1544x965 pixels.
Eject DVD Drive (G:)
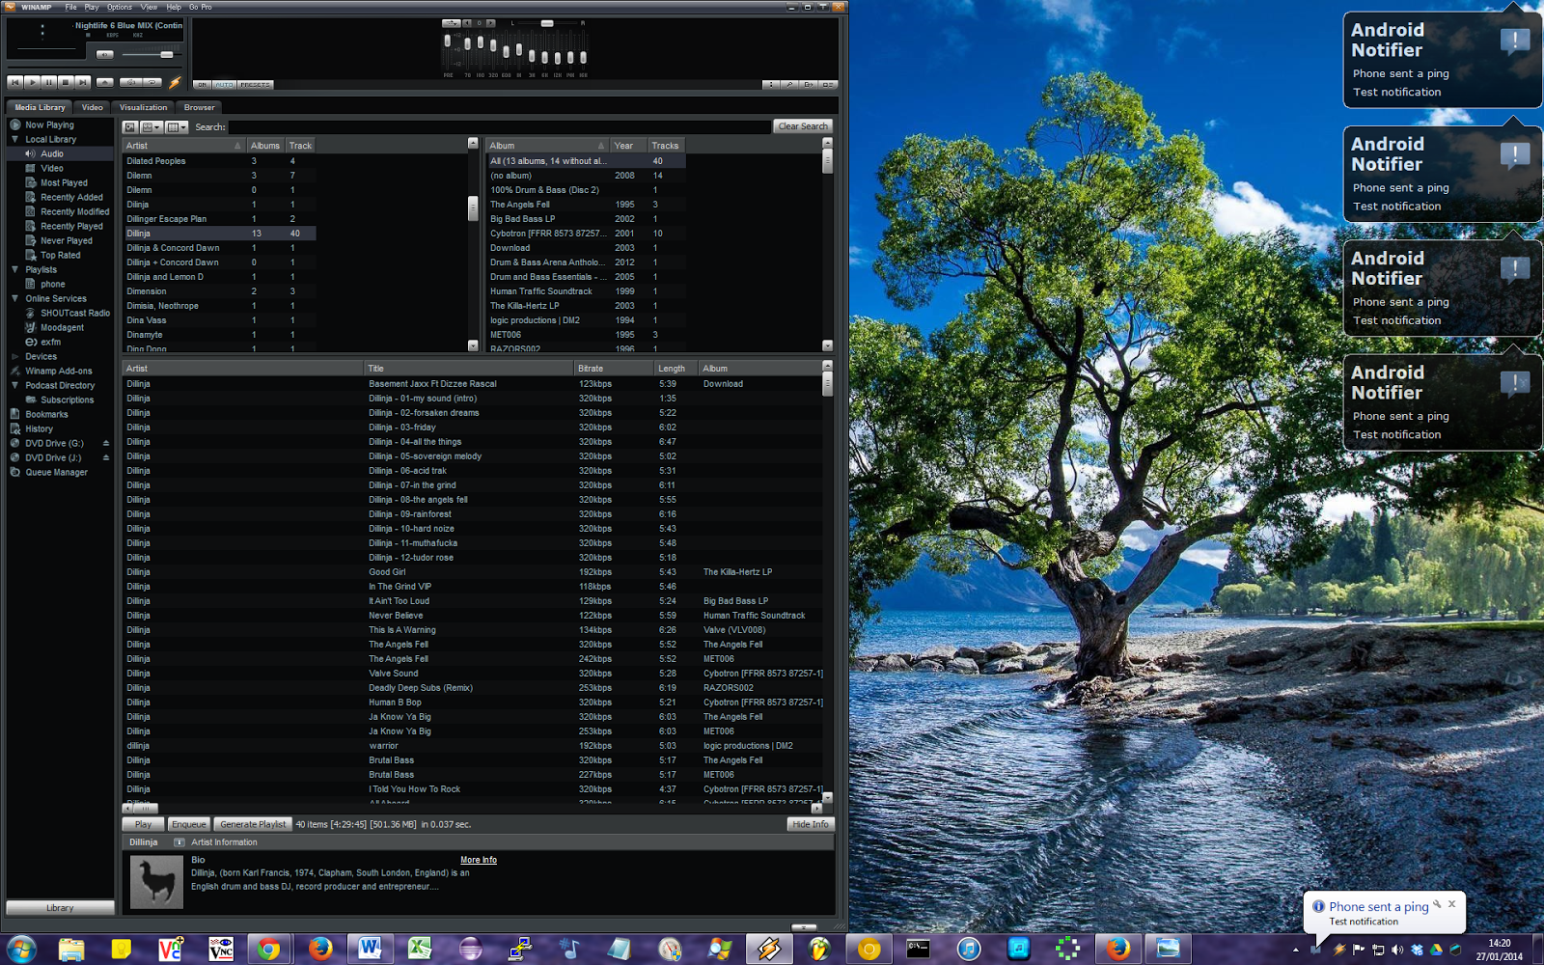coord(106,443)
